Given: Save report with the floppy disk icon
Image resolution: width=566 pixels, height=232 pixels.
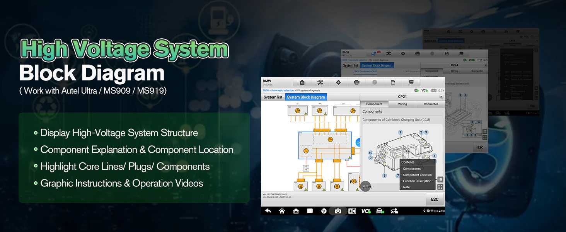Looking at the screenshot, I should (x=393, y=82).
